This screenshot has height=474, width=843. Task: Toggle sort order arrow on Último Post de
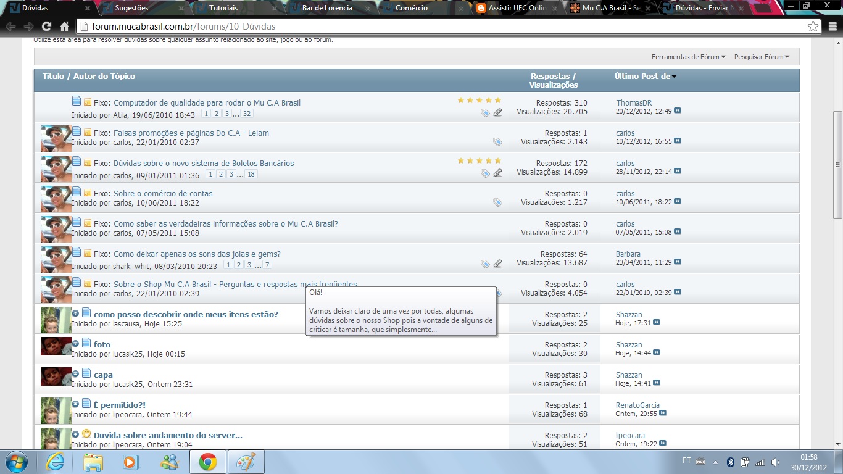[674, 77]
